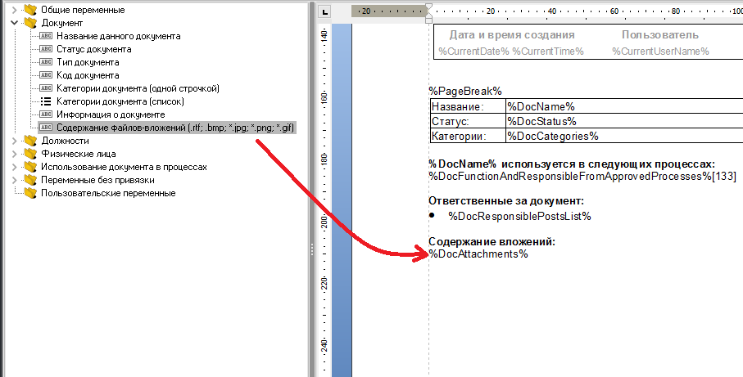Click the ruler tab-stop selector in the corner

(325, 11)
